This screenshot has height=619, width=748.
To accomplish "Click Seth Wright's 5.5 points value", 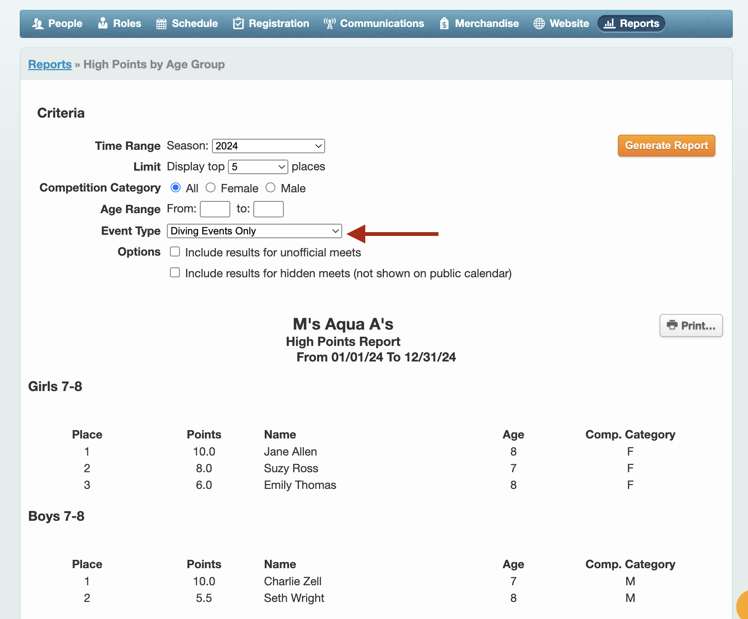I will pos(204,598).
